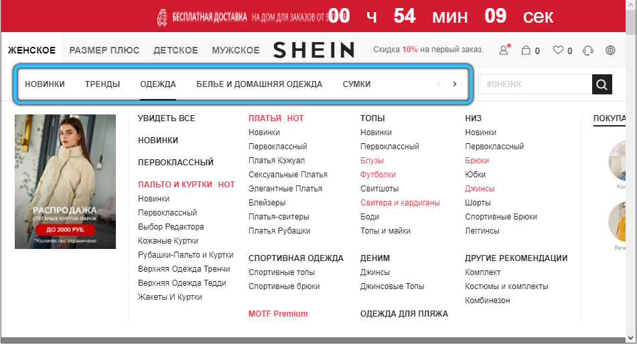
Task: Select Платья Кэжуал link
Action: [x=277, y=161]
